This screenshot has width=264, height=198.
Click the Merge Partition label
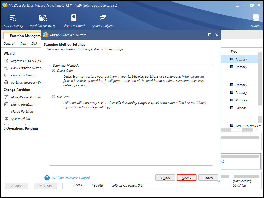coord(22,111)
